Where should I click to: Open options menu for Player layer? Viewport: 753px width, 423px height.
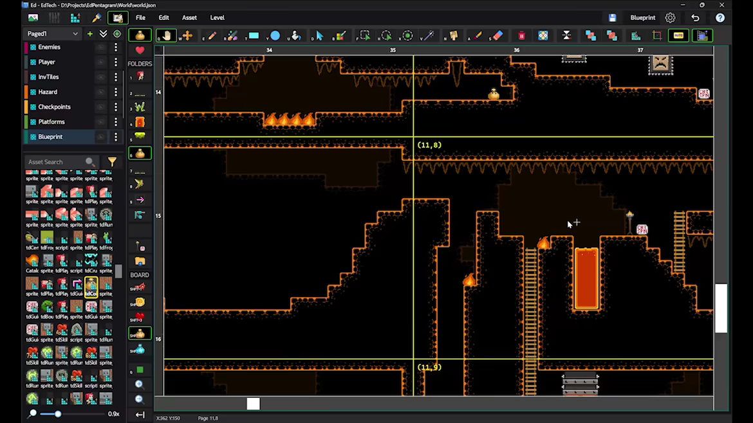pyautogui.click(x=116, y=62)
